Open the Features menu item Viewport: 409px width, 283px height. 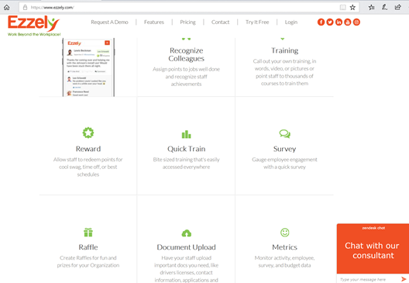click(154, 22)
